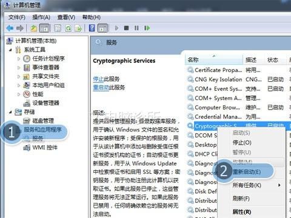Open Help via the question mark icon
Image resolution: width=291 pixels, height=218 pixels.
pos(92,28)
